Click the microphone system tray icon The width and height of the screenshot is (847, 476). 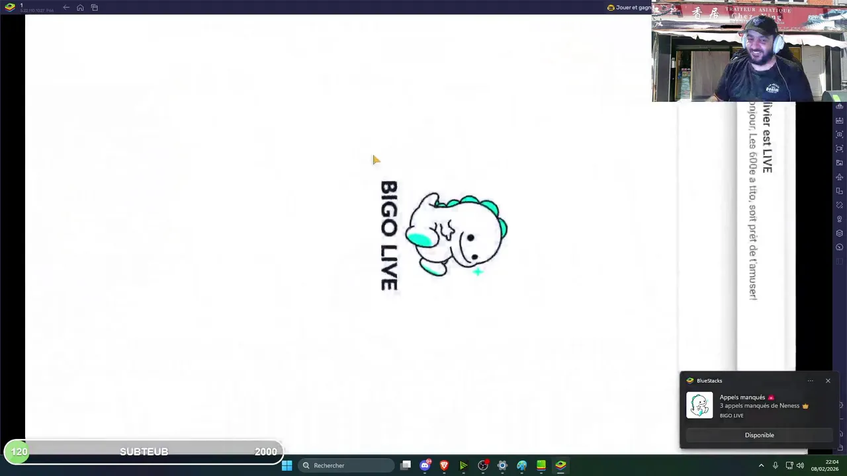tap(775, 465)
